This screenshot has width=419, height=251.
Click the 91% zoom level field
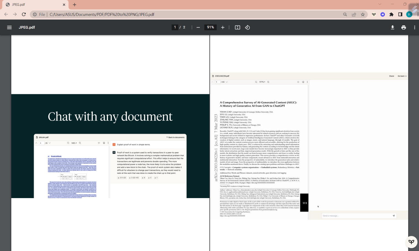pos(211,27)
